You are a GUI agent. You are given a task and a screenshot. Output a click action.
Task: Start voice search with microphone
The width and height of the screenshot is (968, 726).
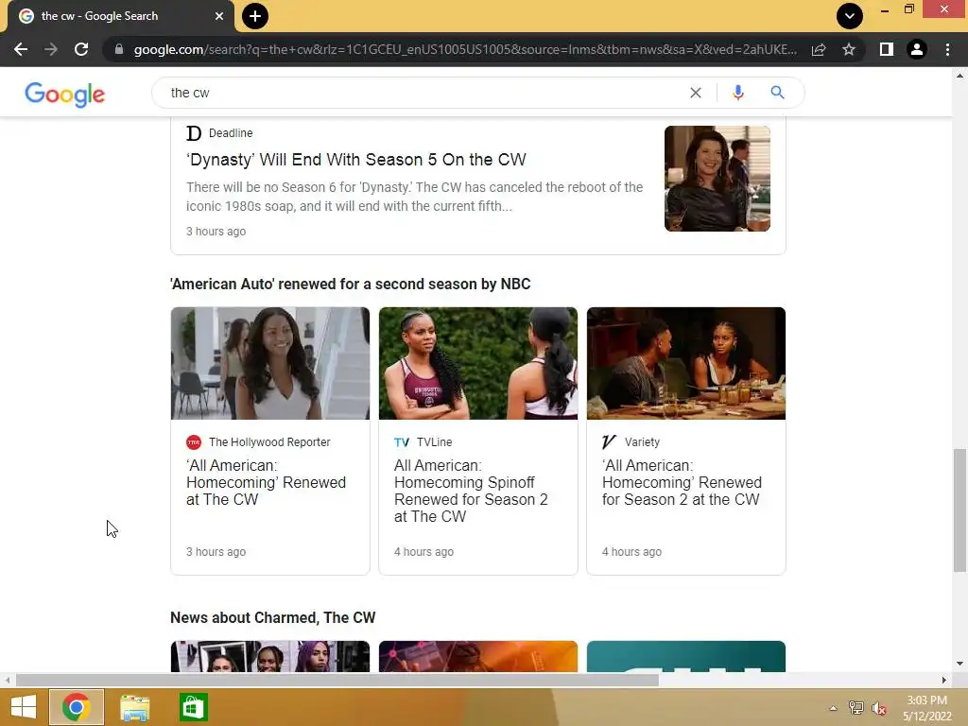pyautogui.click(x=737, y=93)
